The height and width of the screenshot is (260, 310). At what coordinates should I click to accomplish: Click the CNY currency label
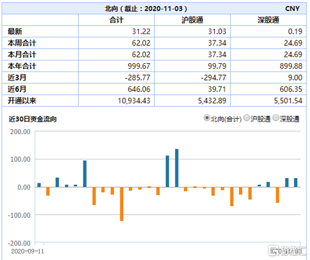(292, 8)
